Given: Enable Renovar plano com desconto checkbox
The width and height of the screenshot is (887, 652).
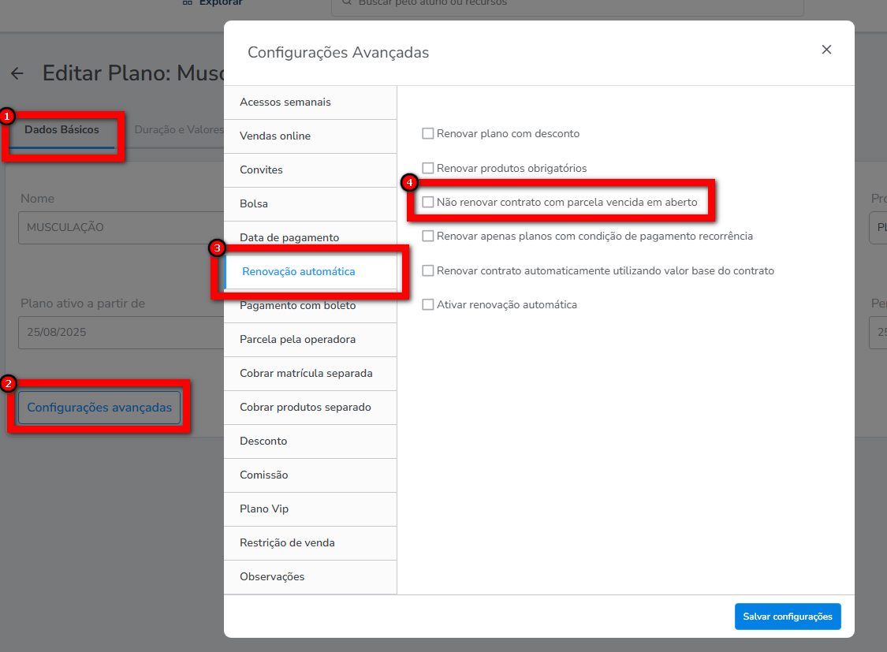Looking at the screenshot, I should click(x=428, y=134).
